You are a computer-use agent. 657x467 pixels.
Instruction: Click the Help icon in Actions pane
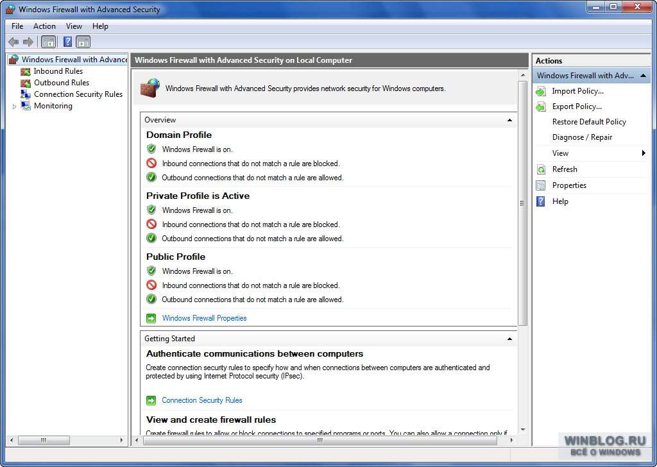click(541, 201)
